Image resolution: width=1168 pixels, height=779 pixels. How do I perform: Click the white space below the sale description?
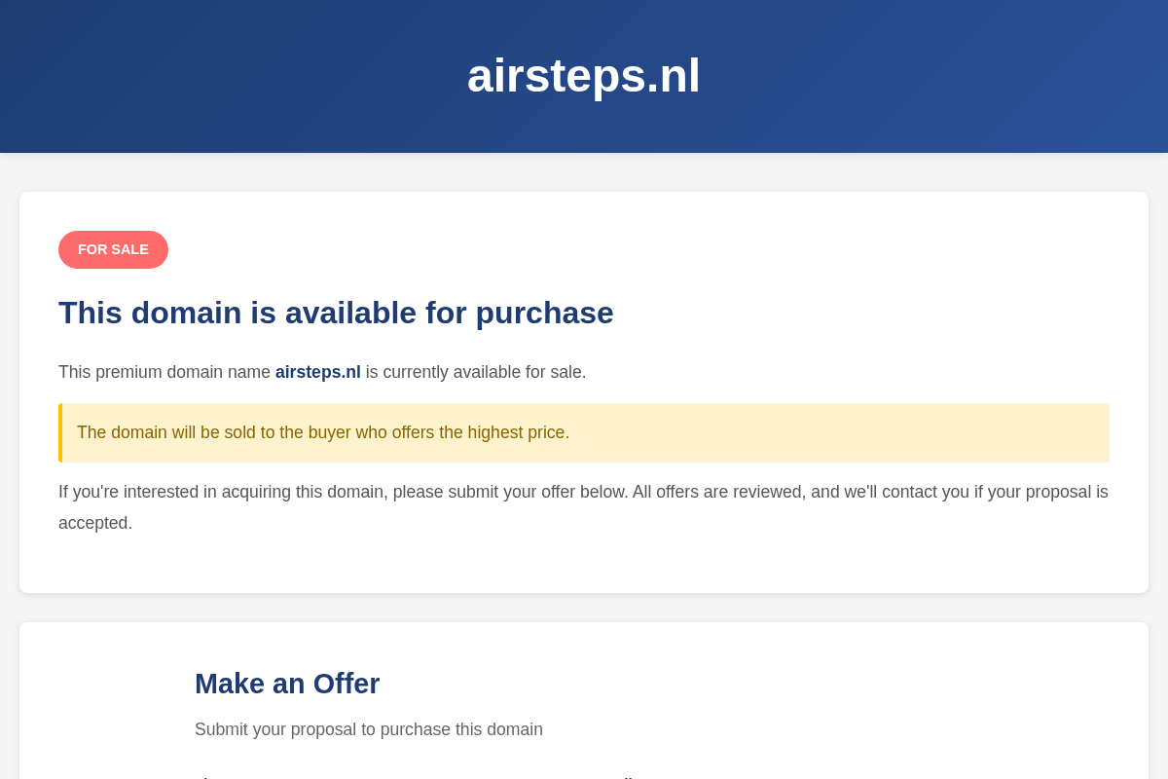point(584,565)
